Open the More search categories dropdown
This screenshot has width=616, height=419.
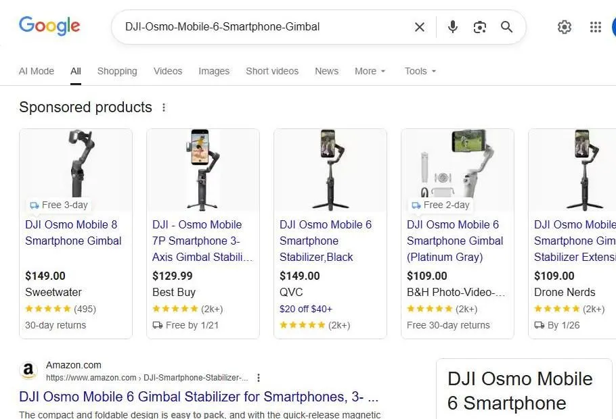pyautogui.click(x=370, y=71)
